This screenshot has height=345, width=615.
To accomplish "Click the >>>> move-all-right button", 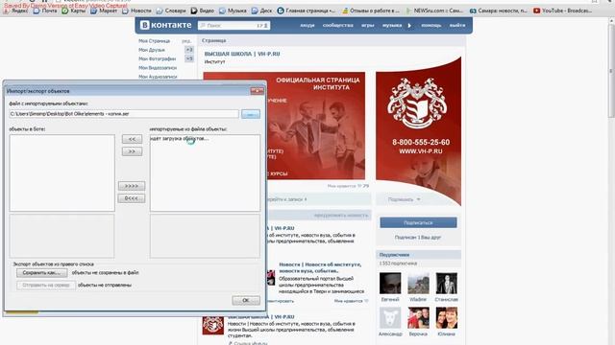I will click(132, 186).
